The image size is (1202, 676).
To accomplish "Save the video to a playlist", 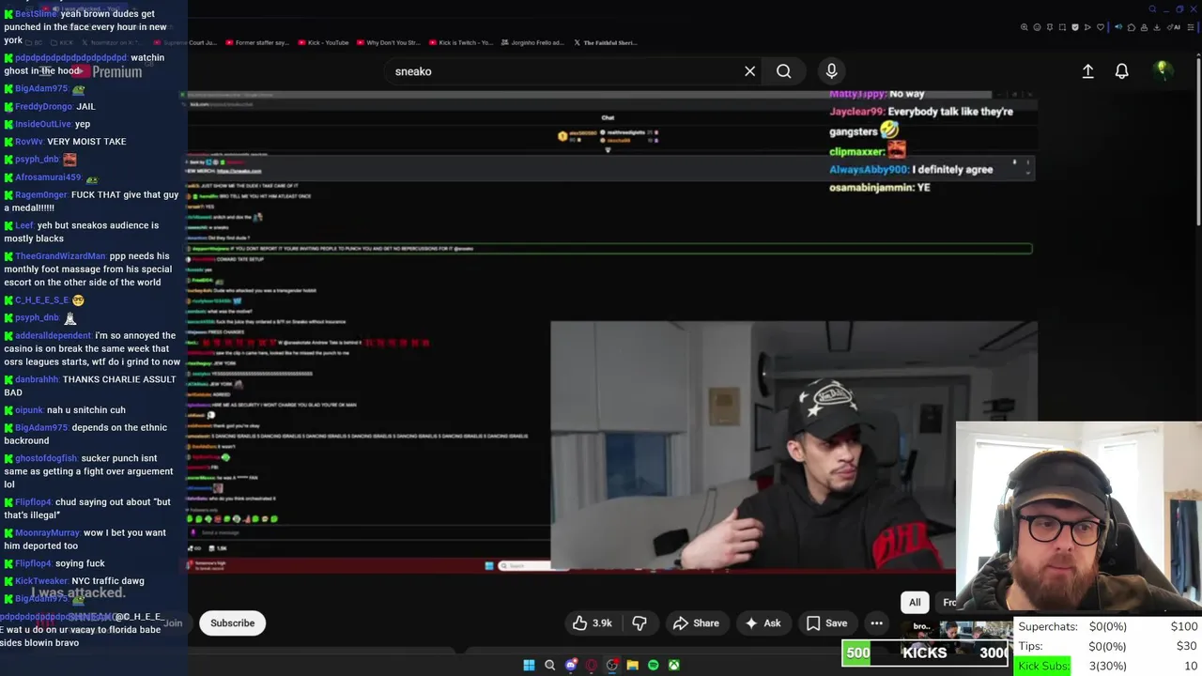I will tap(826, 623).
